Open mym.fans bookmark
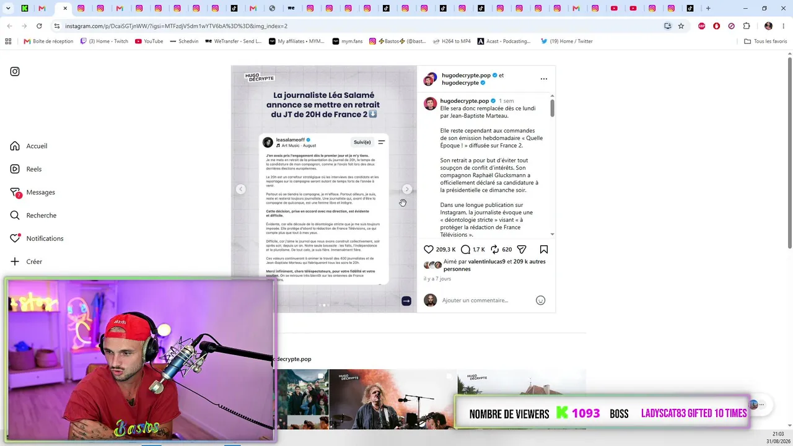 (x=347, y=42)
